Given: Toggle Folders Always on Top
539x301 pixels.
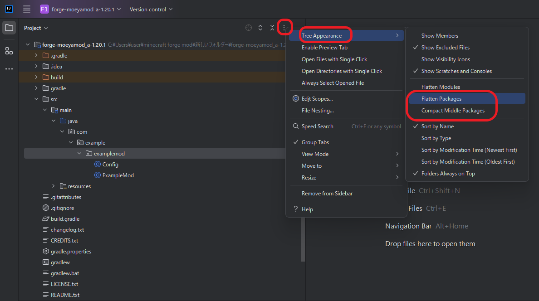Looking at the screenshot, I should 448,174.
